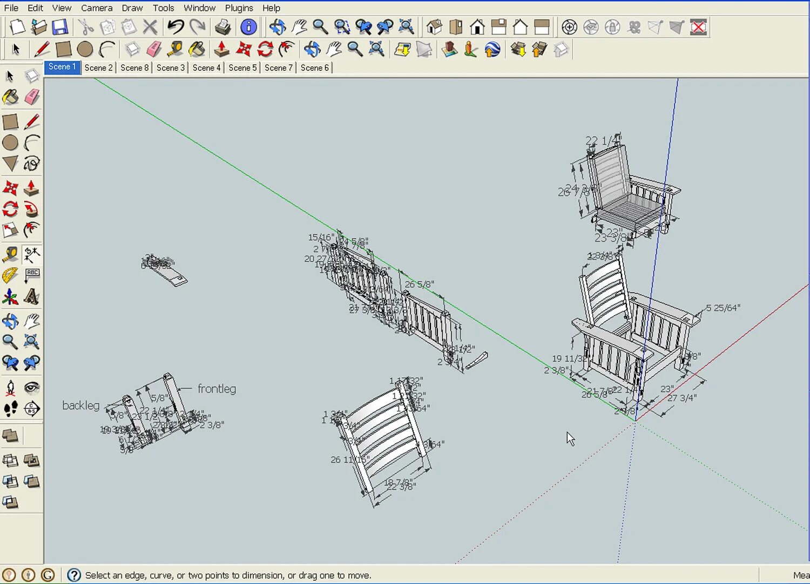
Task: Click the Google Earth globe icon
Action: [x=492, y=50]
